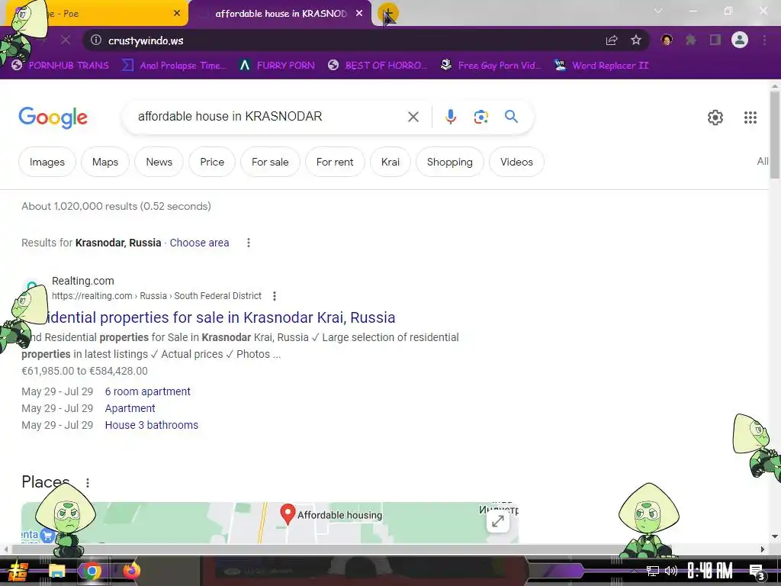Select the affordable house in KRASNODAR tab
The width and height of the screenshot is (781, 586).
[280, 14]
